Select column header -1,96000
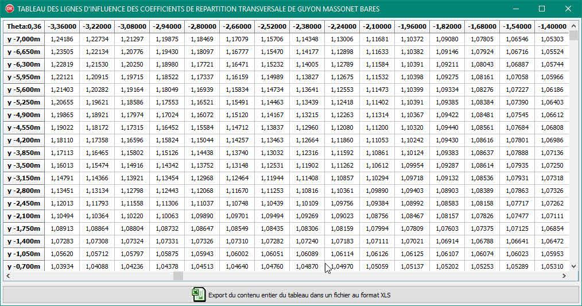Screen dimensions: 582x306 point(412,26)
